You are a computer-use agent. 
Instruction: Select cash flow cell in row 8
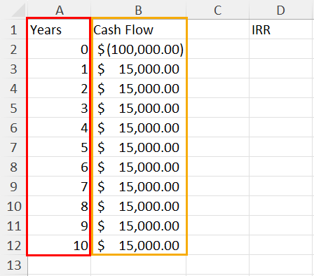139,167
